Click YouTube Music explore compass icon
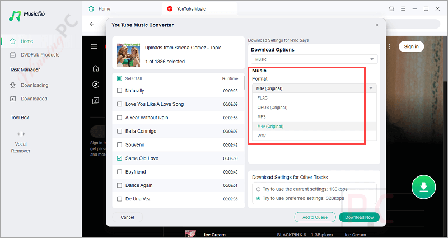This screenshot has height=238, width=448. tap(96, 85)
